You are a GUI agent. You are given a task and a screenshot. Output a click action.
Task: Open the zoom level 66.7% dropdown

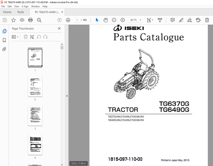click(141, 20)
